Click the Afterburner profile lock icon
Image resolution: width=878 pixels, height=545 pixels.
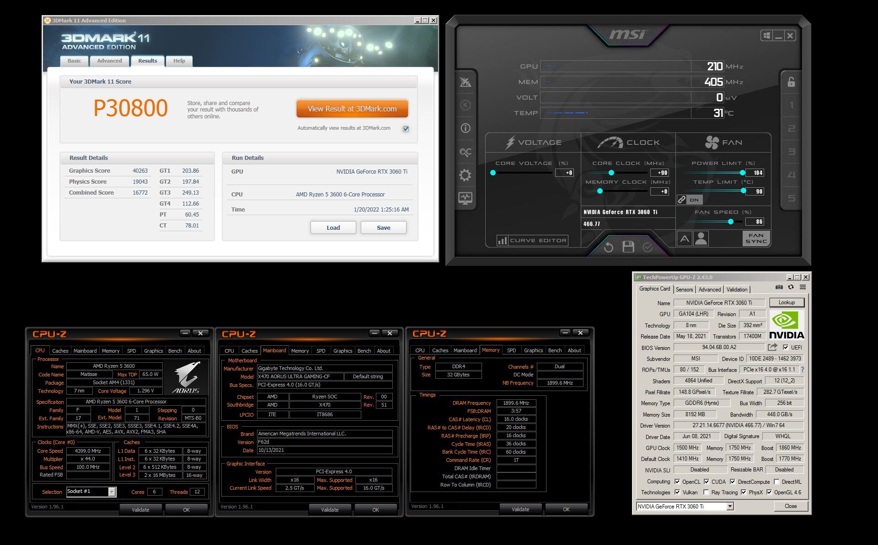[791, 82]
